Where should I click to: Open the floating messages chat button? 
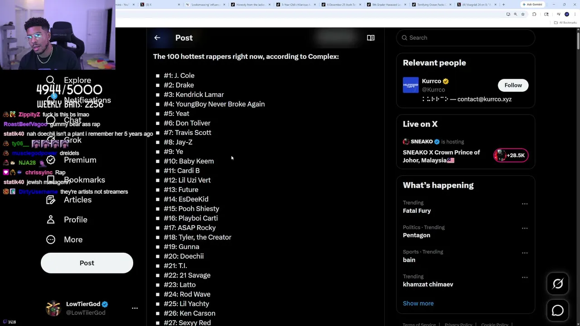point(558,311)
